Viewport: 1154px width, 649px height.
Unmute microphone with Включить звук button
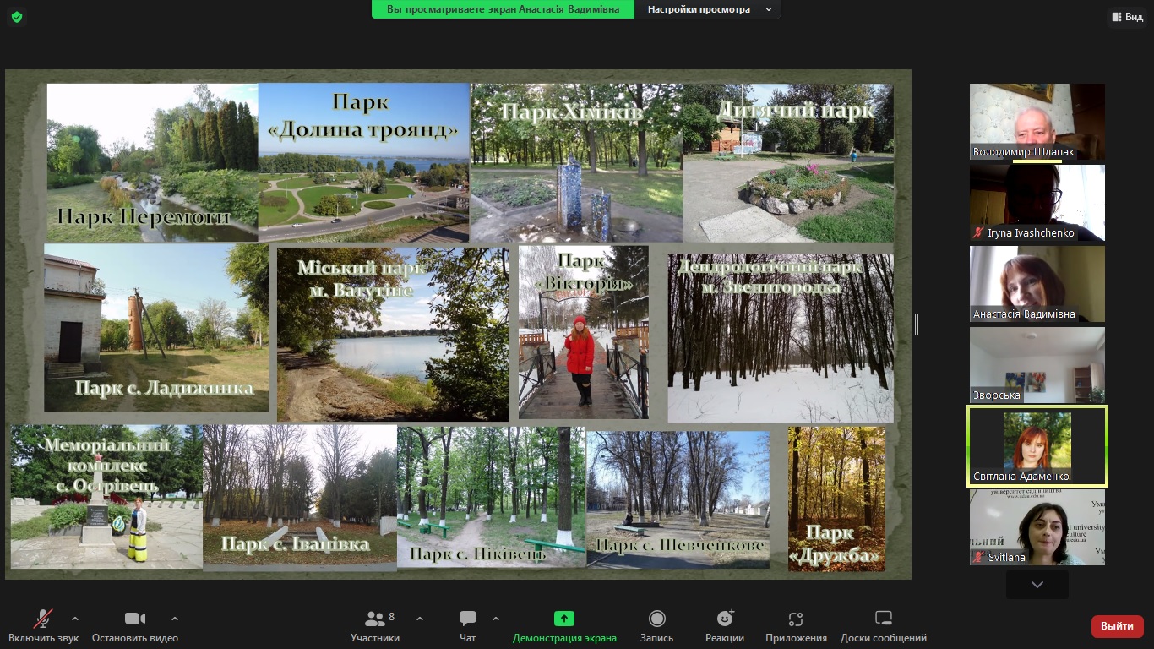pos(44,626)
